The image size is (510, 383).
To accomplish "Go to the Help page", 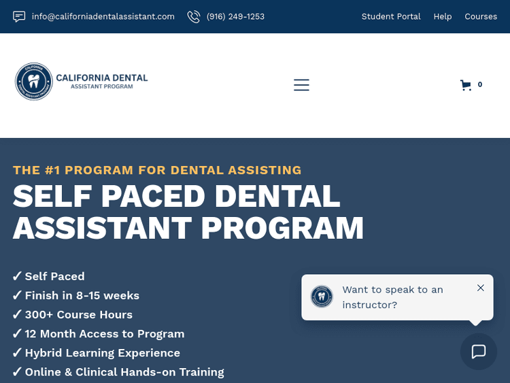I will (443, 16).
